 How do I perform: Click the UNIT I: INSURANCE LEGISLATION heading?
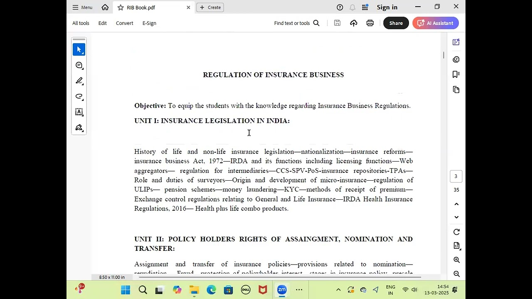pos(212,120)
